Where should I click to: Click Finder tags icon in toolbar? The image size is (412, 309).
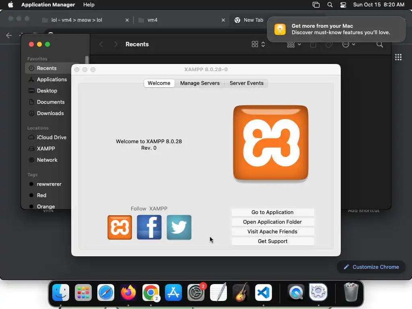point(329,45)
